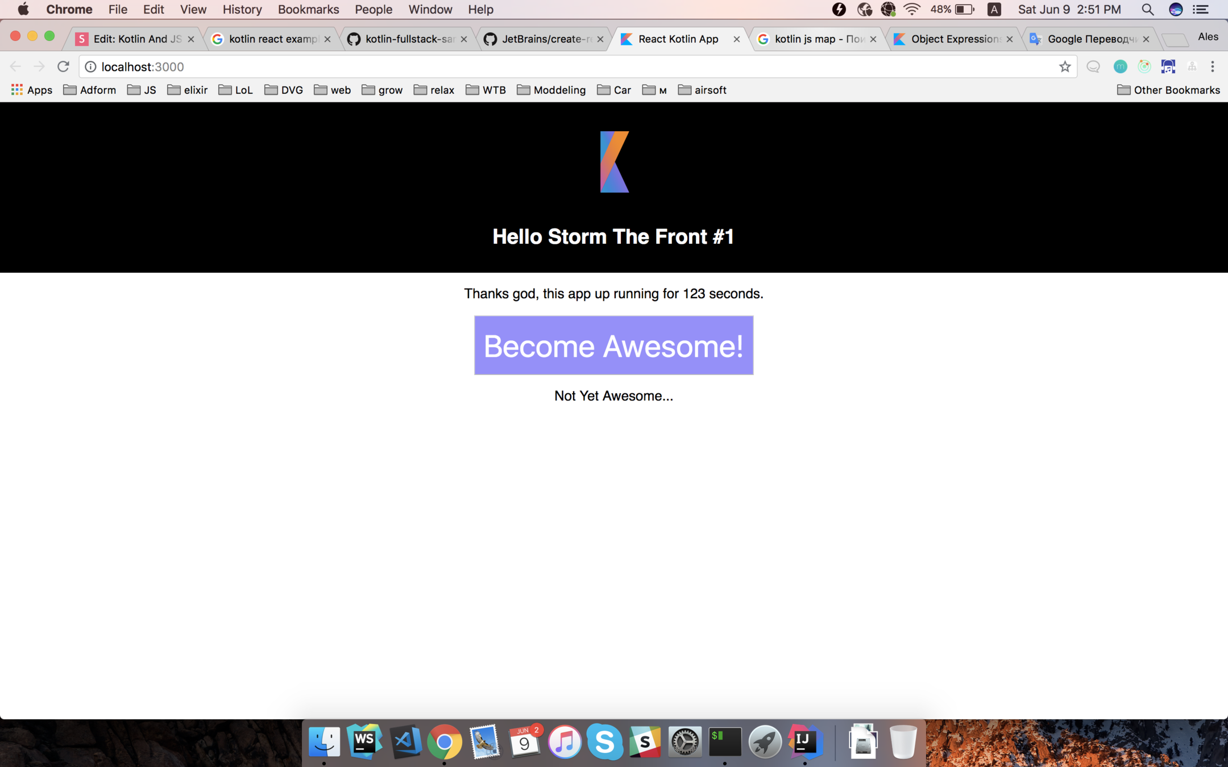Bookmark this page with star icon
Screen dimensions: 1228x767
click(1065, 66)
